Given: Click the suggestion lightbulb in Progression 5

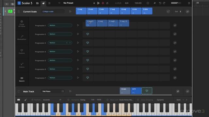Looking at the screenshot, I should tap(88, 60).
